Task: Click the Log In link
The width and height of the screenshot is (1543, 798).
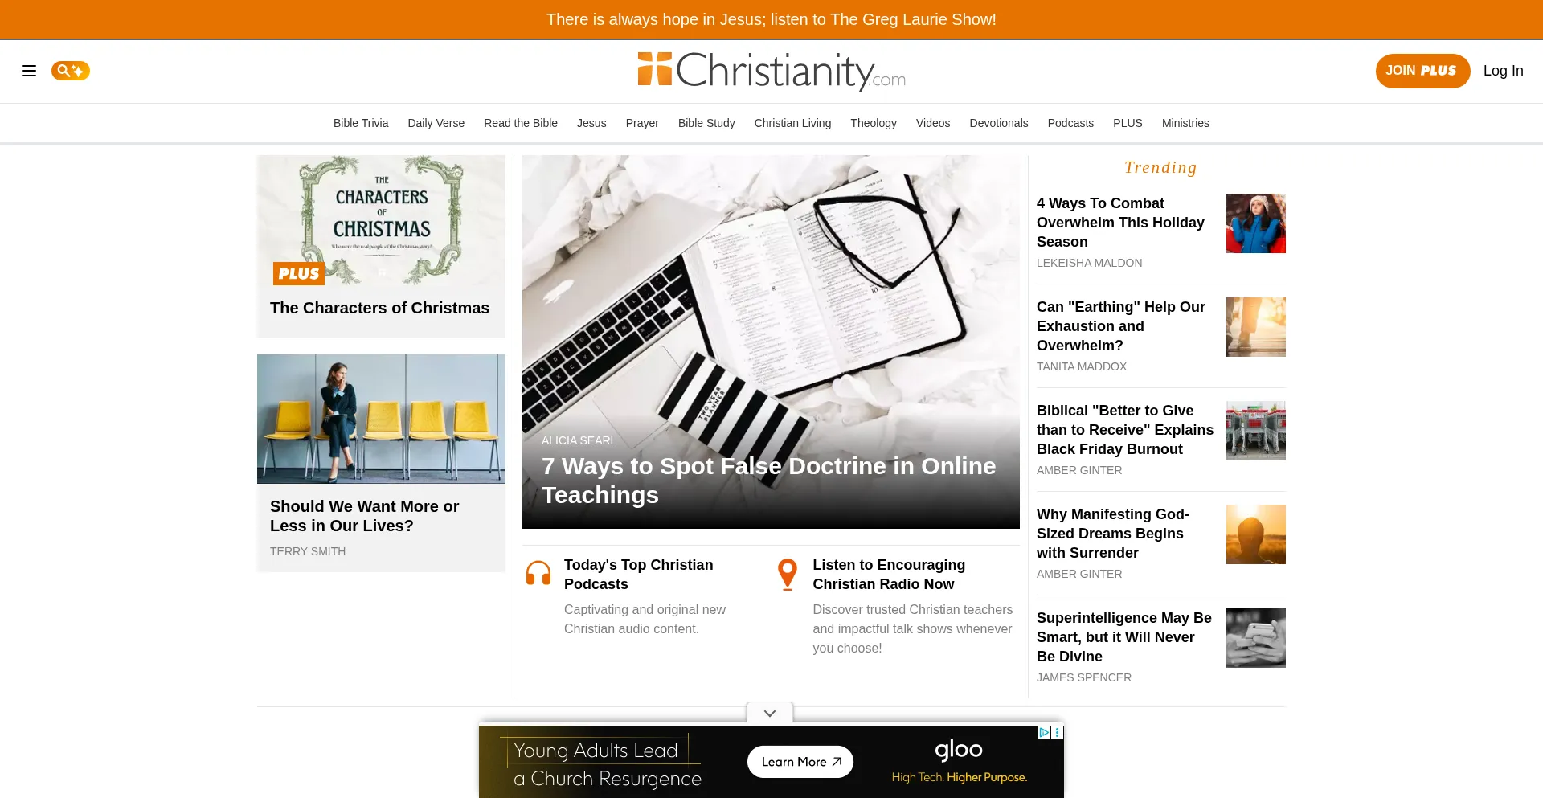Action: (x=1504, y=71)
